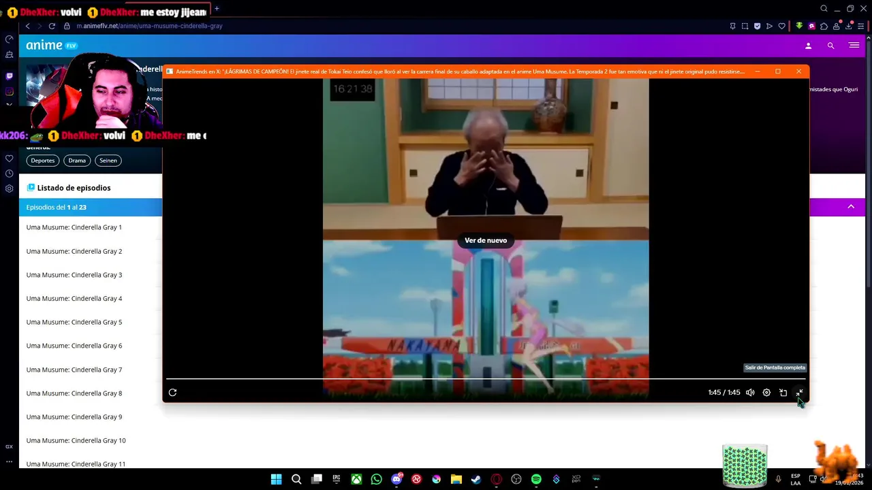Select the 'Seinen' genre tag
The width and height of the screenshot is (872, 490).
pyautogui.click(x=108, y=161)
